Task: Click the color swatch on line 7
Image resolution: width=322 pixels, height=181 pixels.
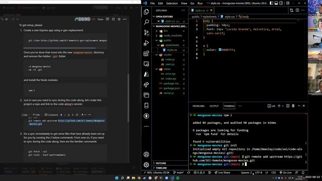Action: tap(220, 50)
